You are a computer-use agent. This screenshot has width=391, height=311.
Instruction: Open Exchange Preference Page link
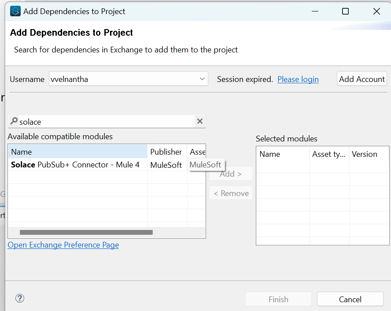(63, 245)
